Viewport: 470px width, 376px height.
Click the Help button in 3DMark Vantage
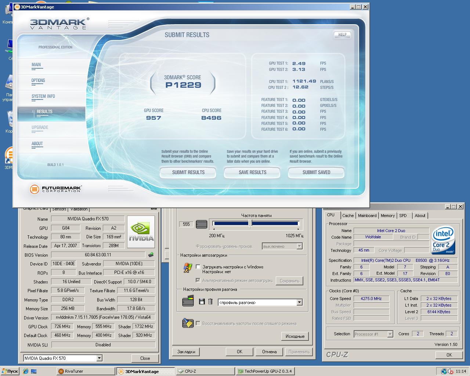tap(342, 35)
